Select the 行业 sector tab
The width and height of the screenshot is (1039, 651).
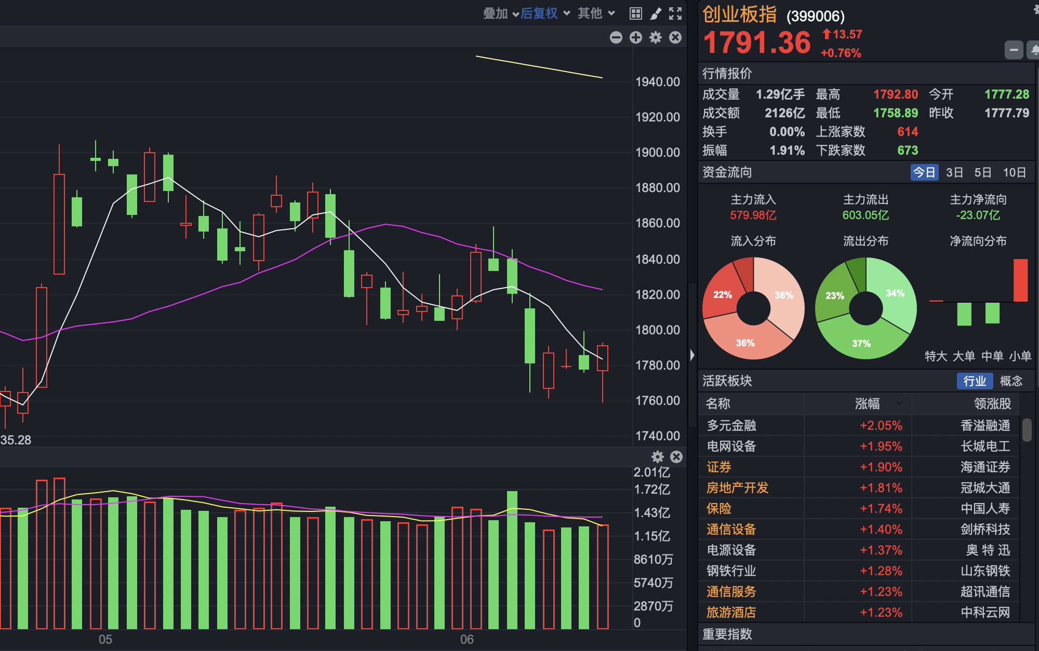coord(975,381)
